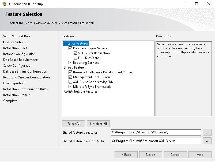Click the Unselect All button
The height and width of the screenshot is (163, 215).
(x=98, y=124)
